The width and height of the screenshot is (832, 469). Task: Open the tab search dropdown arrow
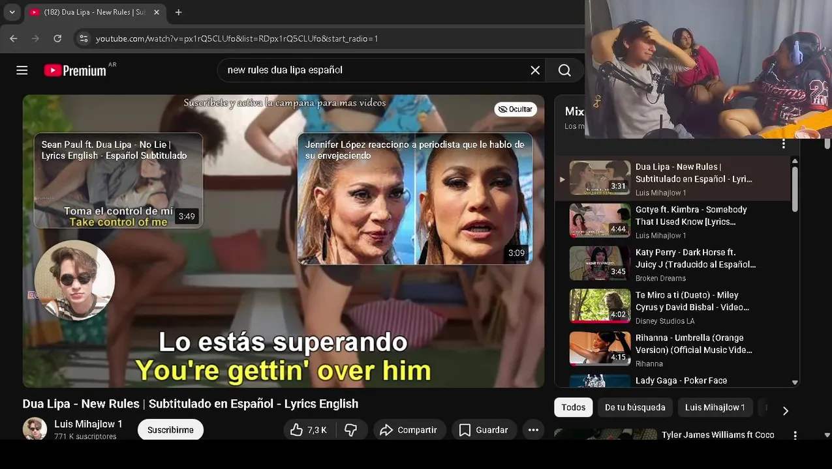pos(12,12)
